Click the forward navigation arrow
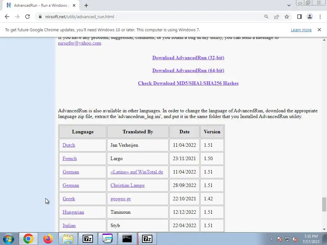 point(17,17)
